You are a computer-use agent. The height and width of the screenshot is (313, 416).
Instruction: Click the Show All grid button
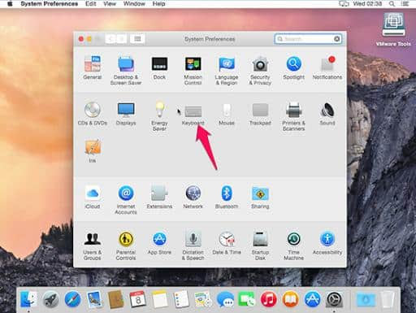tap(137, 39)
